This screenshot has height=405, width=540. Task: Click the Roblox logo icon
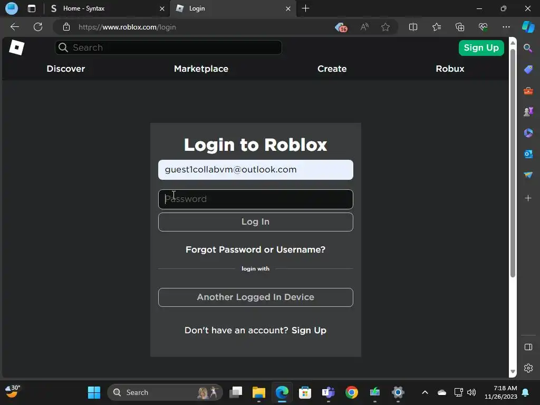16,47
